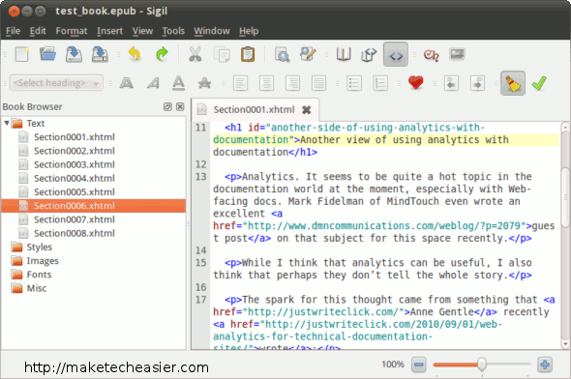Align text left icon
Screen dimensions: 571x379
[x=240, y=83]
